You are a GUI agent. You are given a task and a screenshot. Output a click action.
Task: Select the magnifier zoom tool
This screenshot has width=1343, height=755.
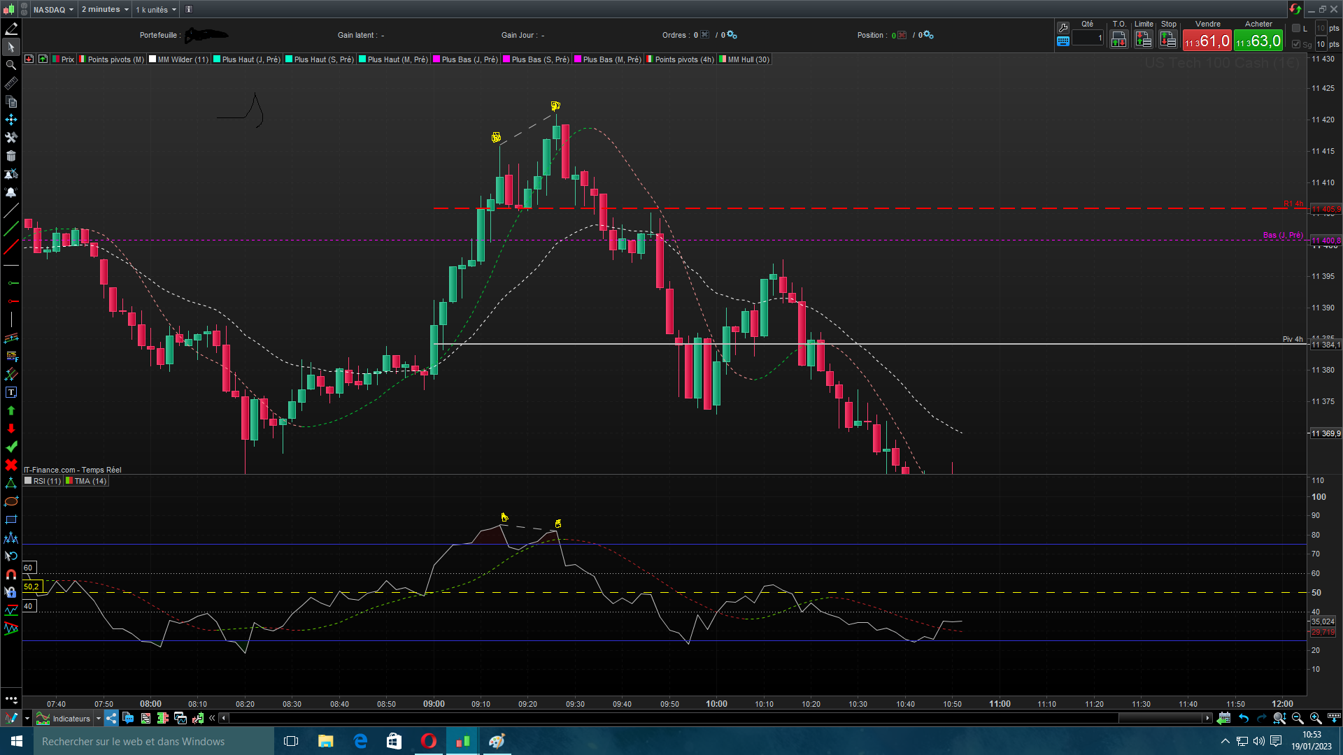click(10, 65)
